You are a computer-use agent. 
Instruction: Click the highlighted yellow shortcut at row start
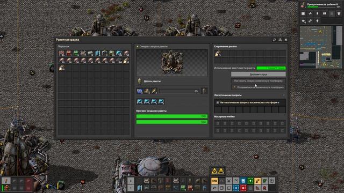(x=214, y=181)
